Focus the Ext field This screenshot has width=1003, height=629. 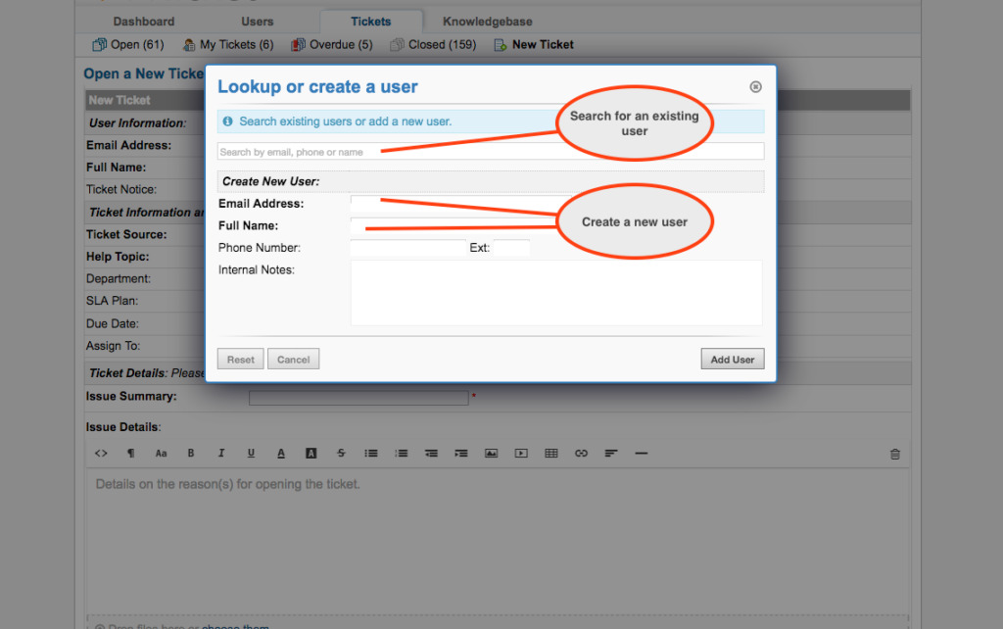tap(511, 248)
